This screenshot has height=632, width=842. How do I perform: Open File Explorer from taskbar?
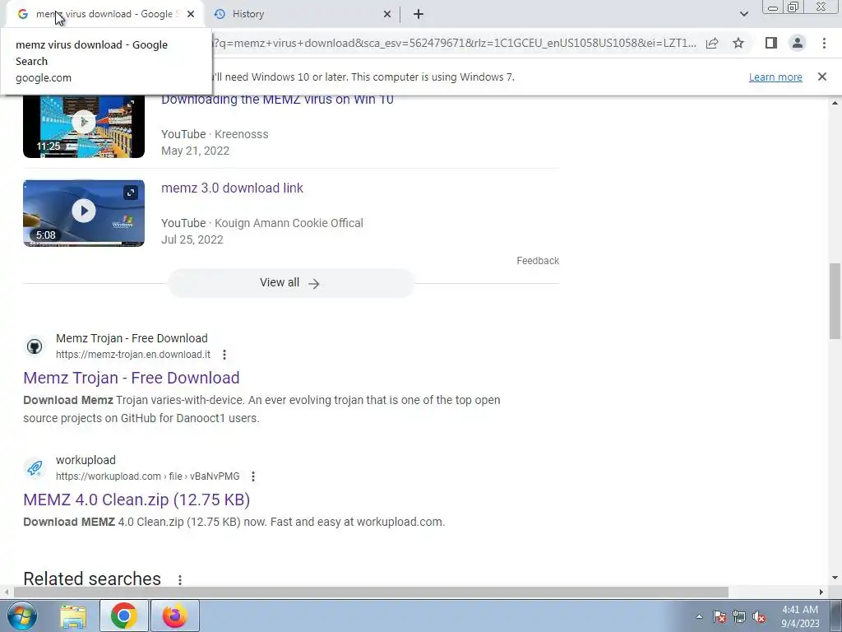pyautogui.click(x=73, y=616)
